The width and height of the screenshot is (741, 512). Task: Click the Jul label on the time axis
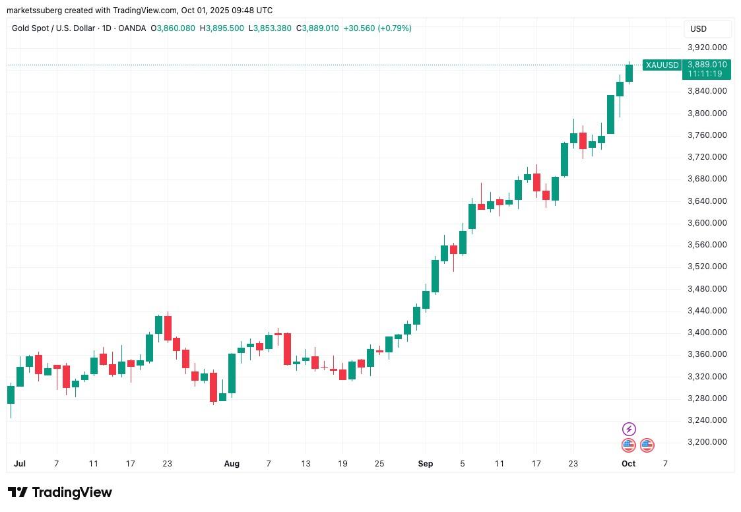pos(19,464)
